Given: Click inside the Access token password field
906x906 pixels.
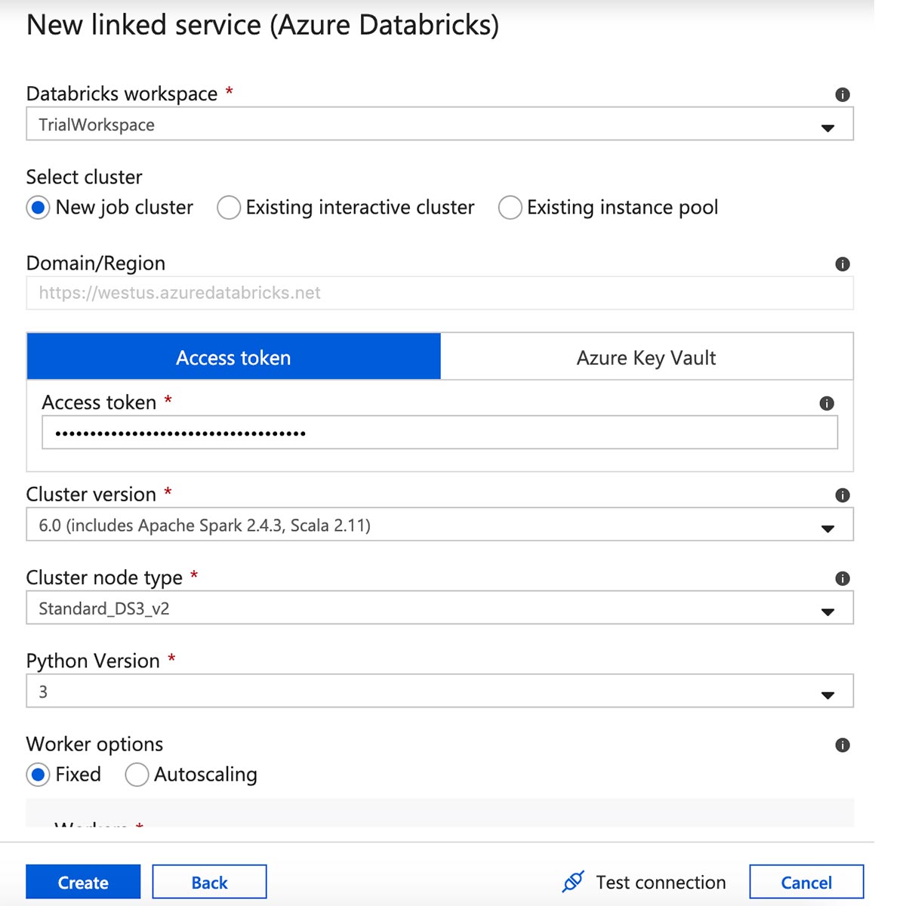Looking at the screenshot, I should 439,433.
